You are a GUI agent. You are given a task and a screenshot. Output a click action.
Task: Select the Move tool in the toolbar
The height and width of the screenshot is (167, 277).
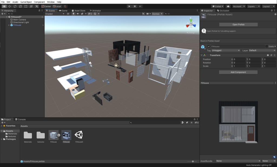9,6
